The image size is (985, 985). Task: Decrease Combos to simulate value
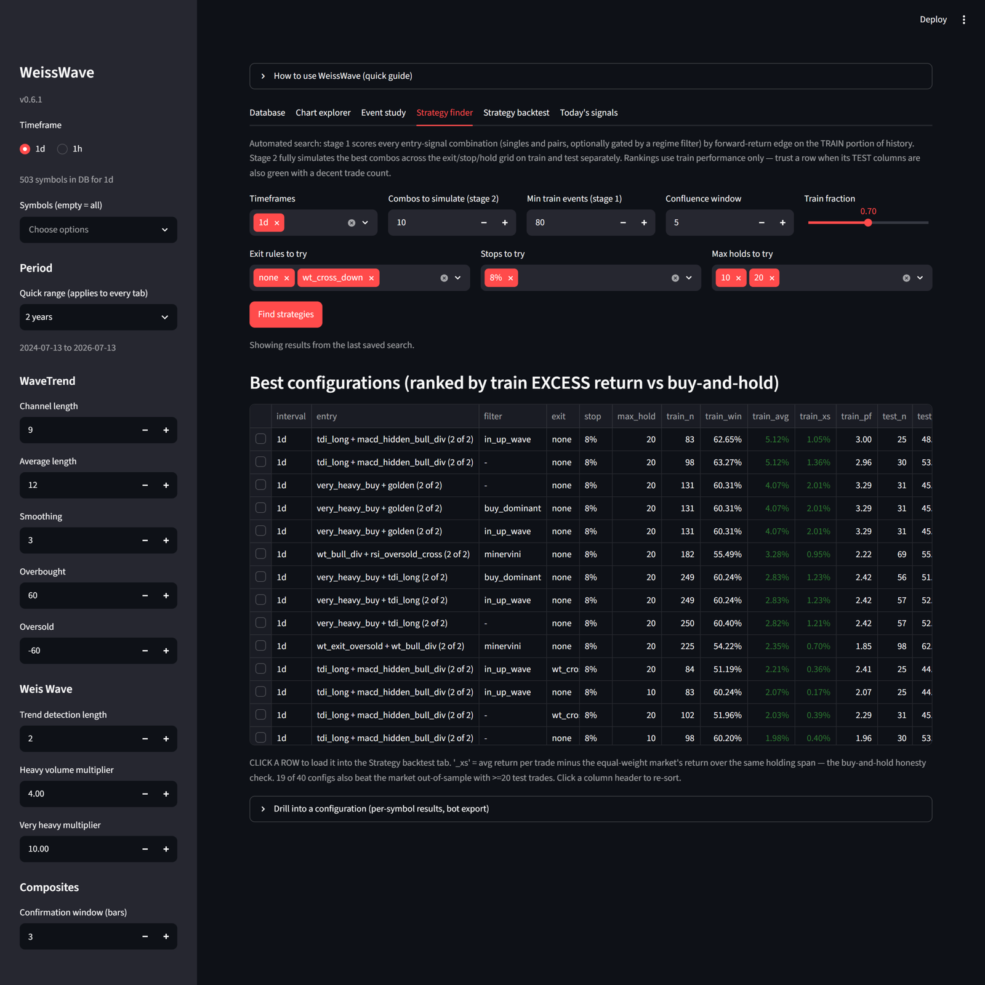coord(484,223)
